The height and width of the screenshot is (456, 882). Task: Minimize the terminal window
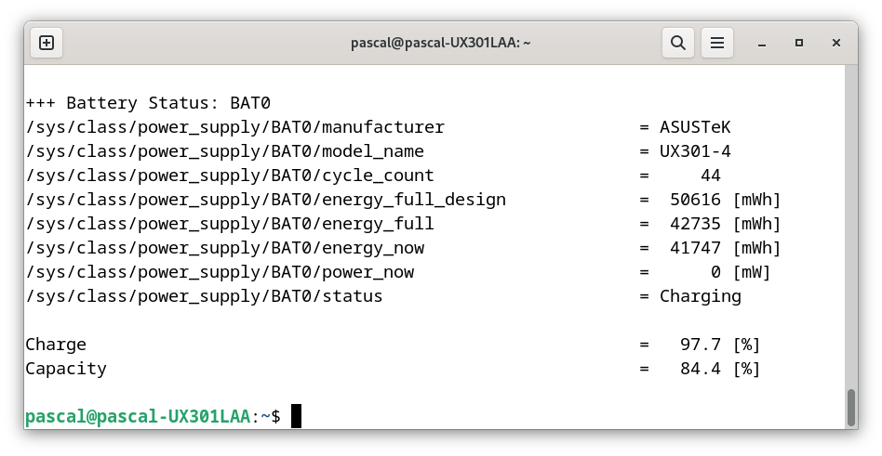(x=762, y=44)
